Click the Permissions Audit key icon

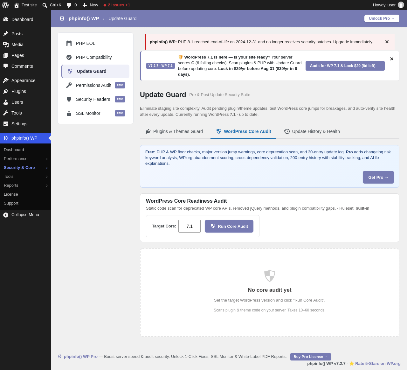point(69,85)
